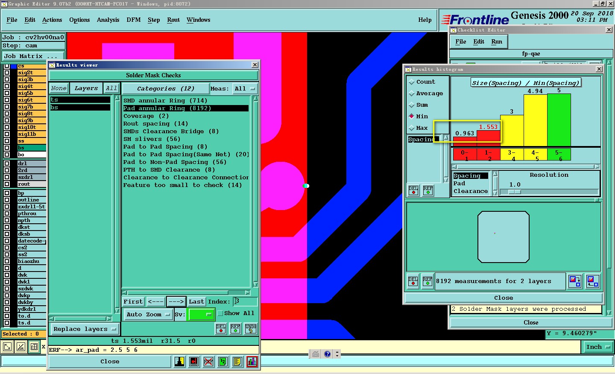Click the First navigation button

click(133, 302)
